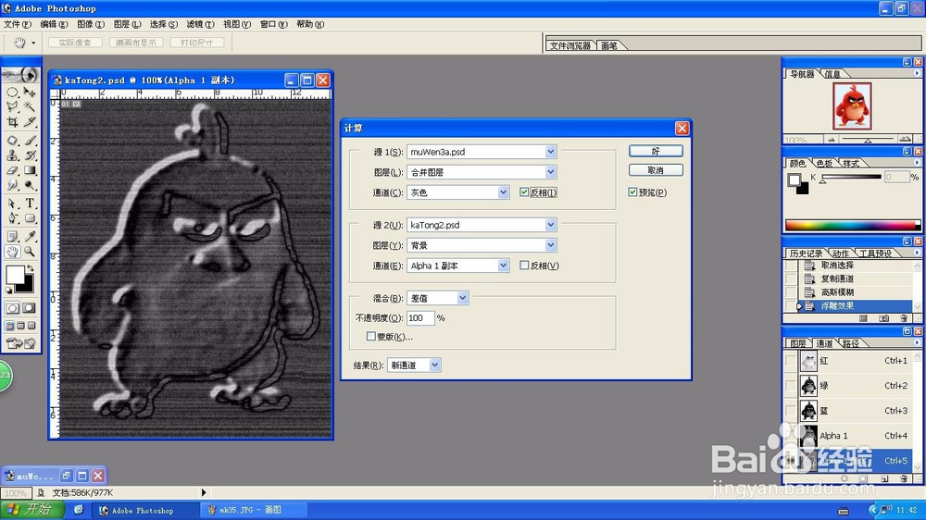This screenshot has height=520, width=926.
Task: Select the Pen tool
Action: pos(12,218)
